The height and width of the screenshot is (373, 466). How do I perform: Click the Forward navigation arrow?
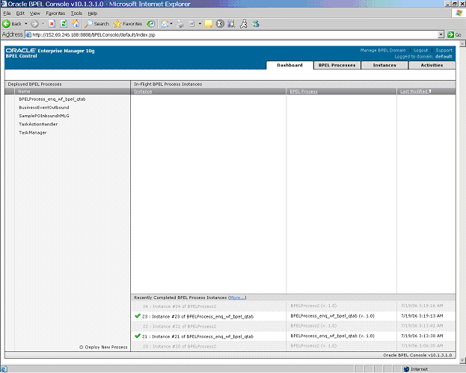coord(34,24)
